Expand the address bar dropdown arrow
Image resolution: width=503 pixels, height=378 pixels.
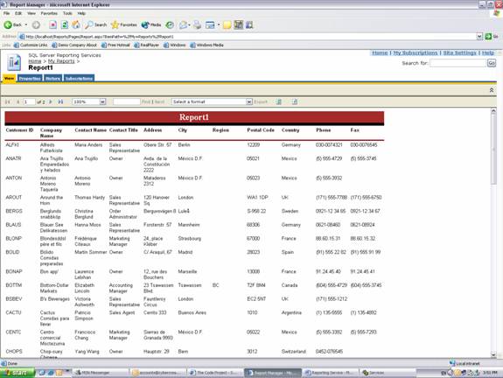click(x=479, y=37)
